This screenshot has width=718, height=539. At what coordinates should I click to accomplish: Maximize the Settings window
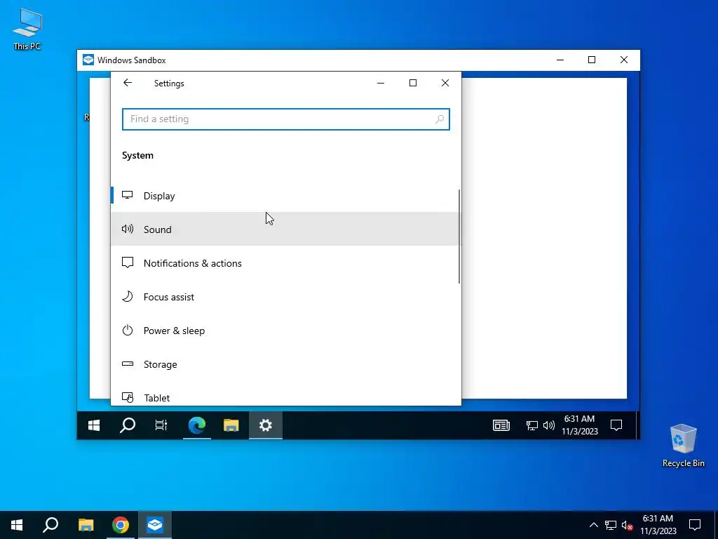pyautogui.click(x=412, y=83)
